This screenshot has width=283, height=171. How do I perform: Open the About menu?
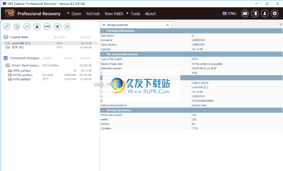tap(150, 14)
